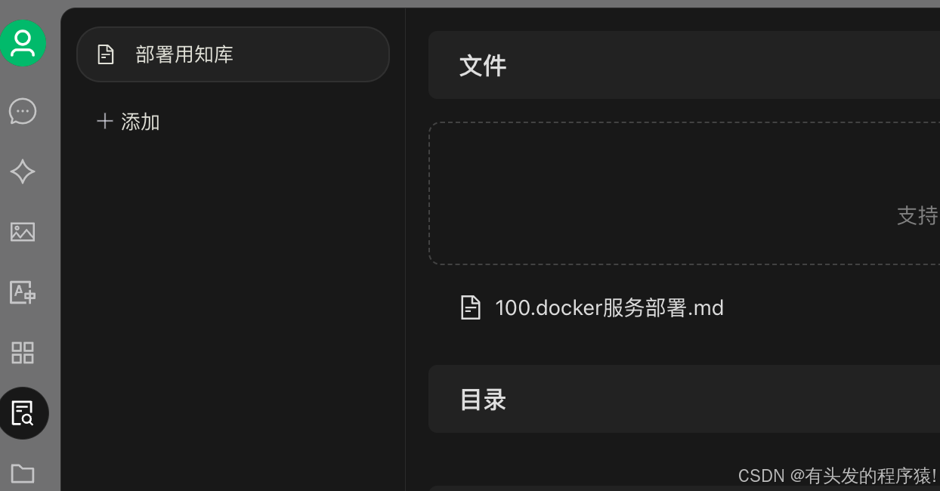Open the files folder sidebar icon

pos(23,474)
